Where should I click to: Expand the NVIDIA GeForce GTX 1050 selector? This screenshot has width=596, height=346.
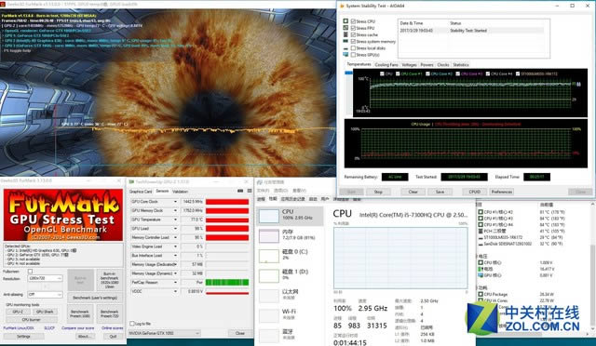tap(164, 333)
